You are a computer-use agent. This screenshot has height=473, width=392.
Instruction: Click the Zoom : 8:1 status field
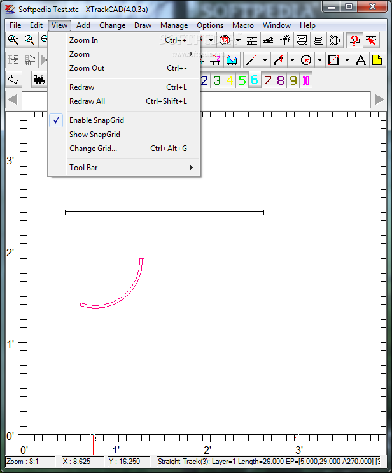click(31, 462)
